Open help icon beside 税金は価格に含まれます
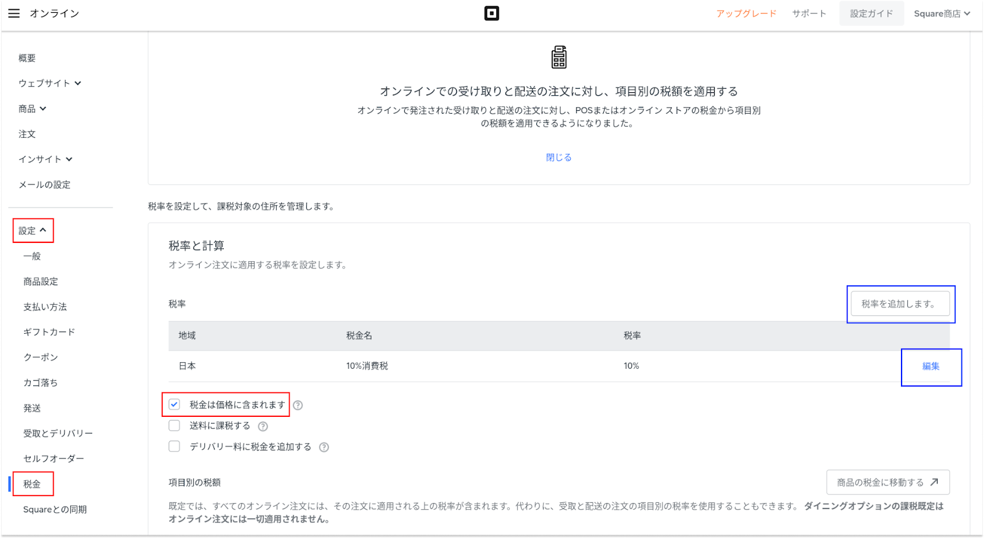Image resolution: width=984 pixels, height=538 pixels. pos(298,405)
